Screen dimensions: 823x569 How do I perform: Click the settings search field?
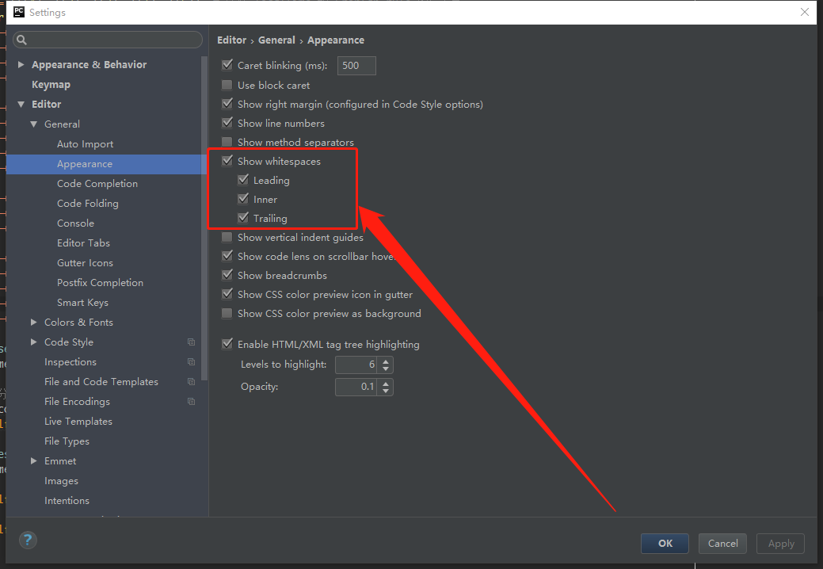[x=108, y=40]
